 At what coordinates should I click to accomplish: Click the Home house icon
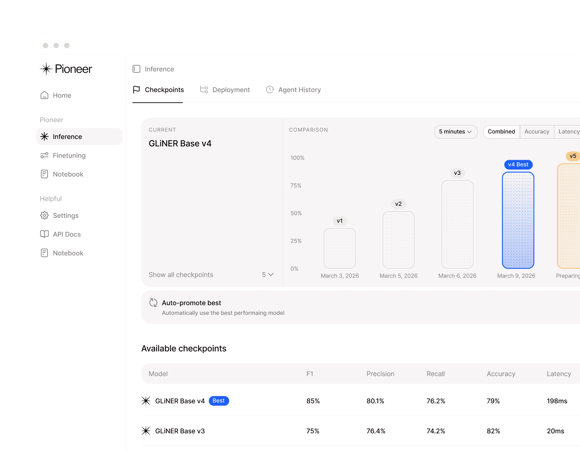pos(44,95)
